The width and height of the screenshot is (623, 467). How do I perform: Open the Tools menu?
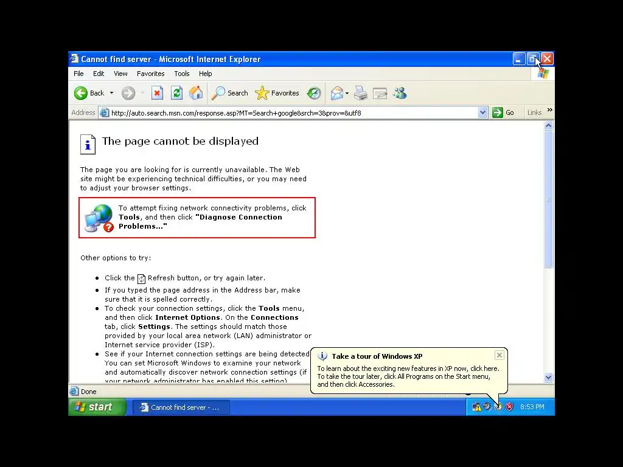[x=181, y=74]
